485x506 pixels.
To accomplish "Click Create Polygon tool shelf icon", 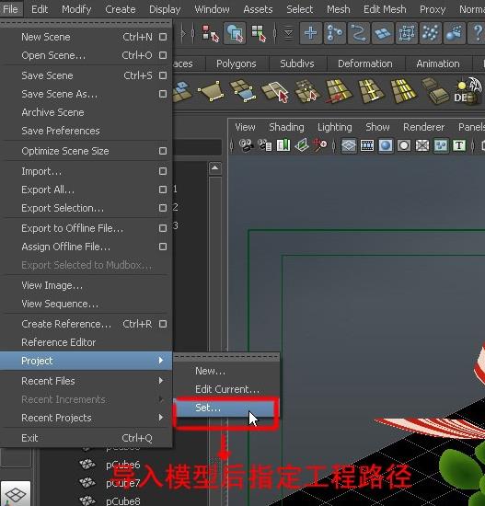I will (211, 91).
